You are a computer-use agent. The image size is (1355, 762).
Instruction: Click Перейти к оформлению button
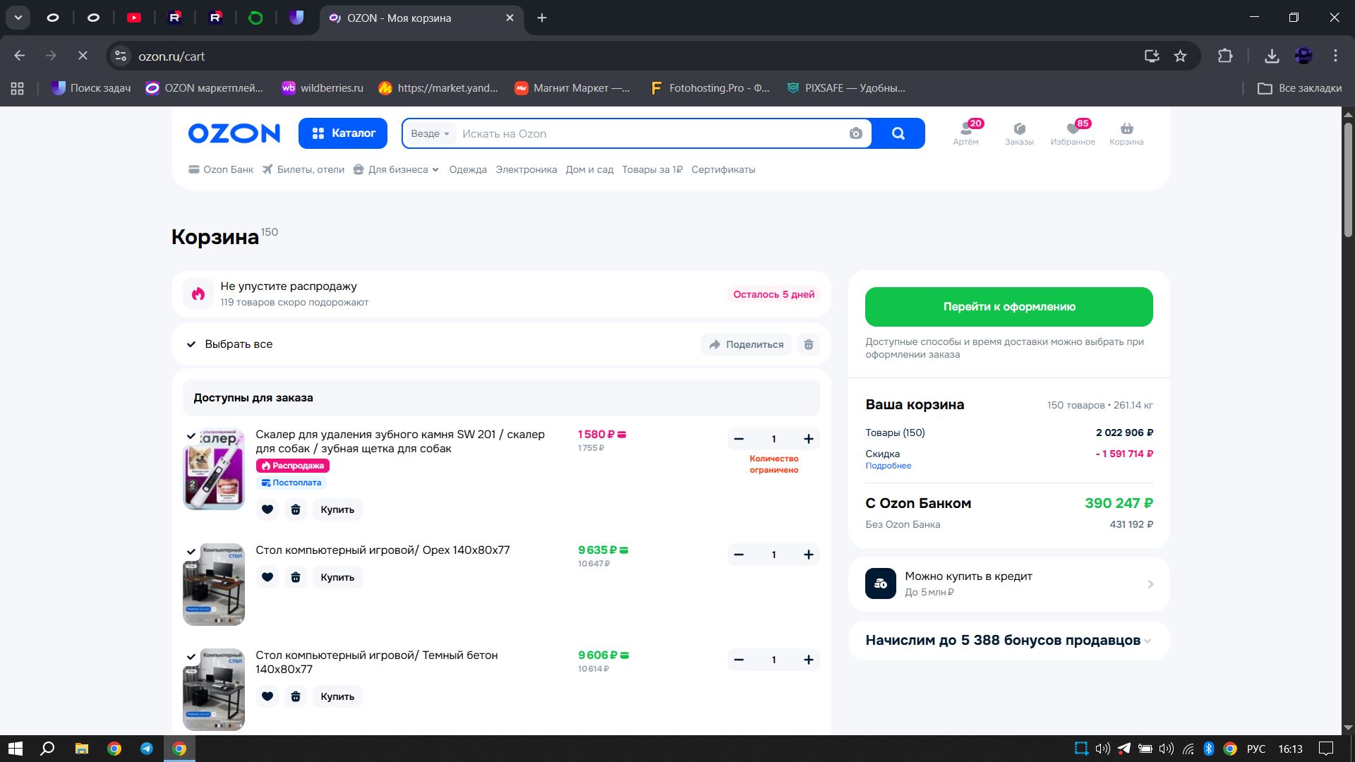point(1008,307)
